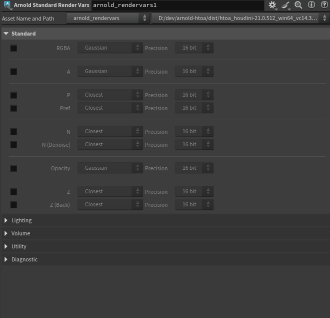Open the N (Denoise) Precision dropdown
The height and width of the screenshot is (318, 330).
pos(194,145)
